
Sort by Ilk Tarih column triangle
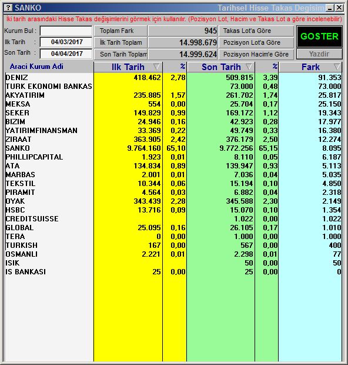[157, 67]
